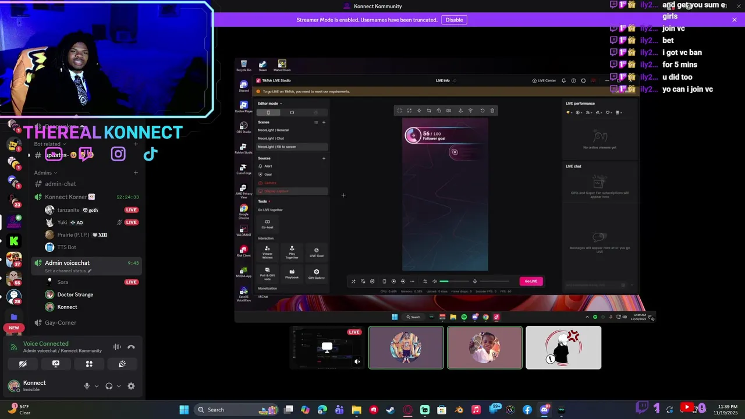The height and width of the screenshot is (419, 745).
Task: Open the Kick server icon in sidebar
Action: point(14,240)
